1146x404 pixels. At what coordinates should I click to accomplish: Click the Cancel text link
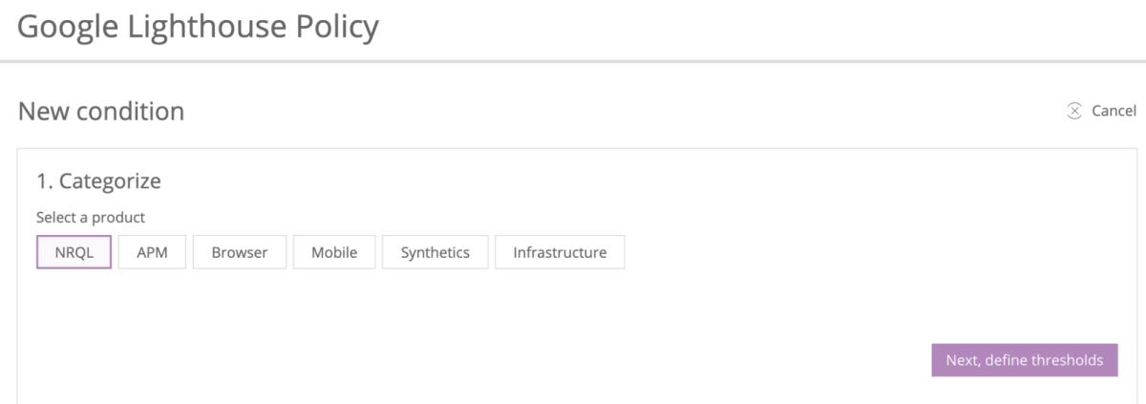(1114, 111)
